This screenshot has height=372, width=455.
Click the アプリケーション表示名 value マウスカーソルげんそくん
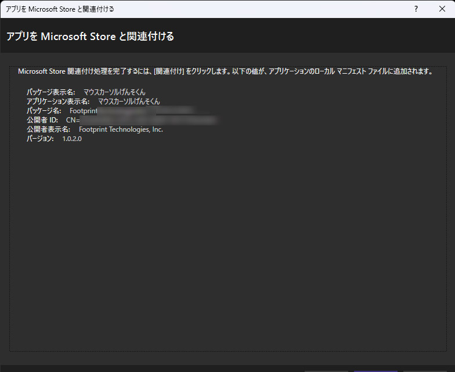point(129,102)
